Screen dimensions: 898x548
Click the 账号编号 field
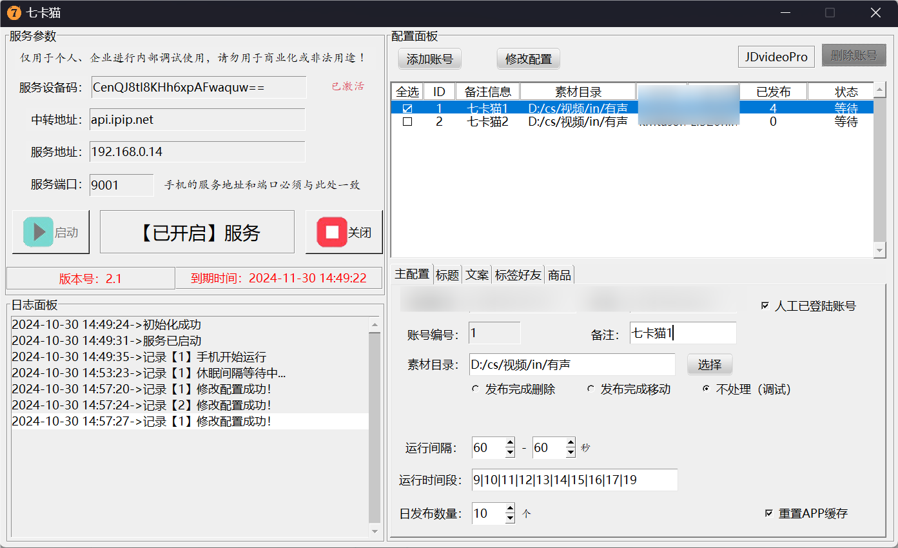[494, 333]
